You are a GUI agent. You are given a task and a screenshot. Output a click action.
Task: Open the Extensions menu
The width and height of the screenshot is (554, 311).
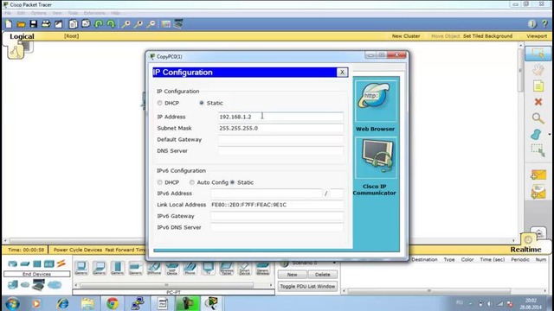point(94,13)
